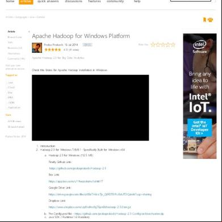Open Comments in the left sidebar

pos(16,58)
